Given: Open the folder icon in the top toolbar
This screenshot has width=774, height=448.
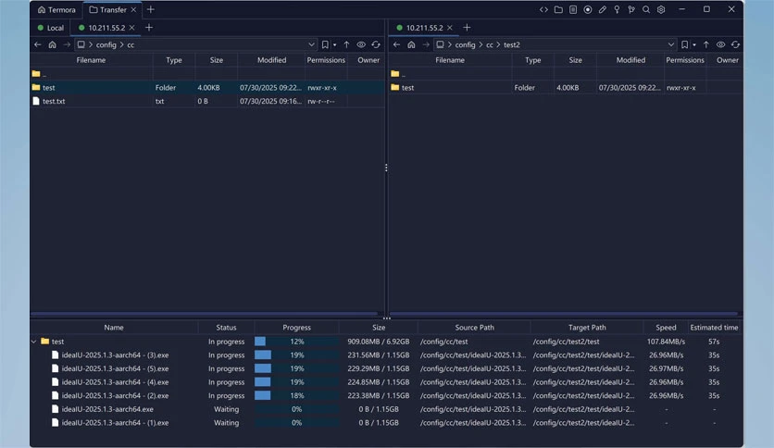Looking at the screenshot, I should 558,9.
